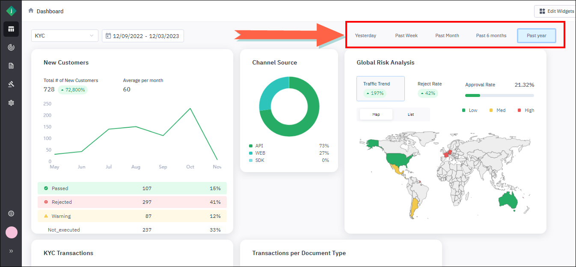
Task: Open the pink user avatar
Action: [11, 232]
